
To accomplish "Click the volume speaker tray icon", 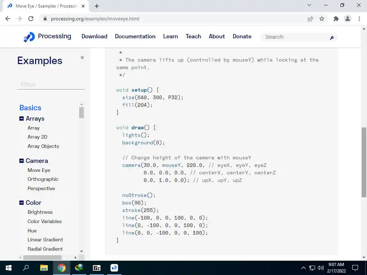I will pos(321,268).
